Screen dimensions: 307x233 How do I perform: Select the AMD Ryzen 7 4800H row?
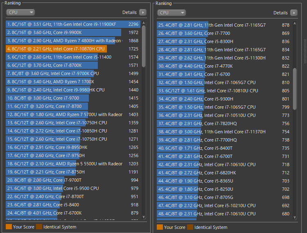coord(73,41)
